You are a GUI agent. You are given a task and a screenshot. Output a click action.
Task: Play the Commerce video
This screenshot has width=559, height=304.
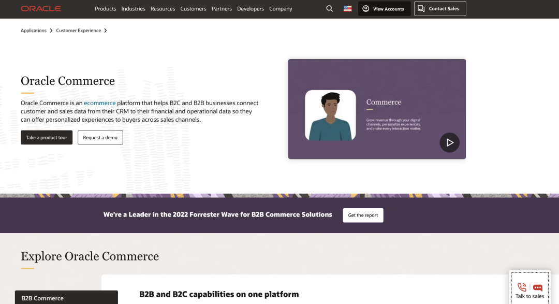449,142
